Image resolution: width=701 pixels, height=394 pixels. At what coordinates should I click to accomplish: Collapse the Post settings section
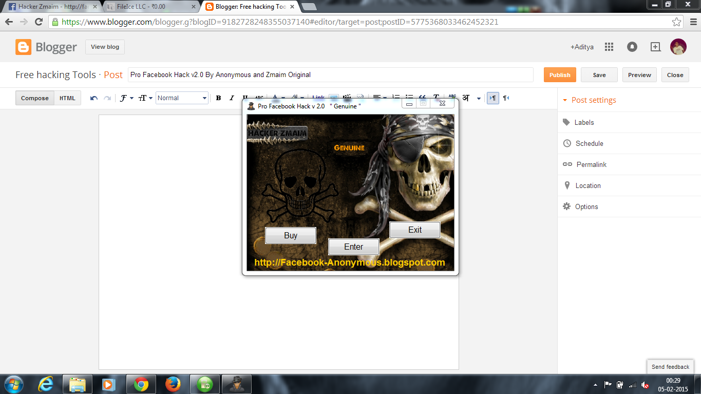[x=589, y=100]
